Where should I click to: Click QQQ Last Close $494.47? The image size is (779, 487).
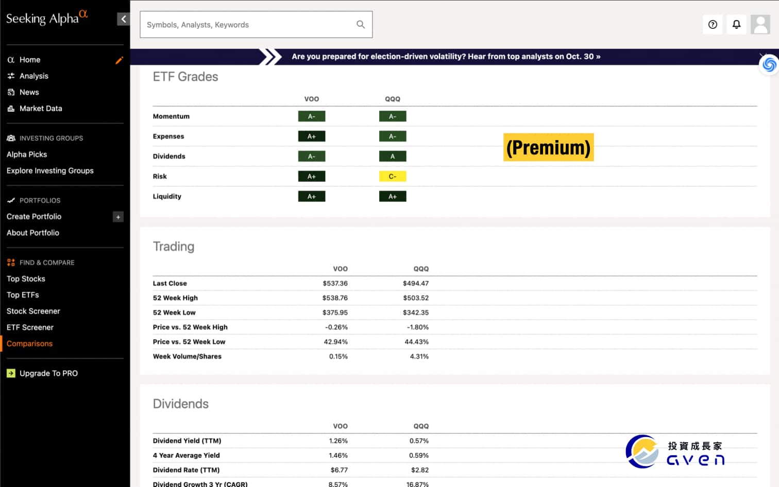pos(416,283)
